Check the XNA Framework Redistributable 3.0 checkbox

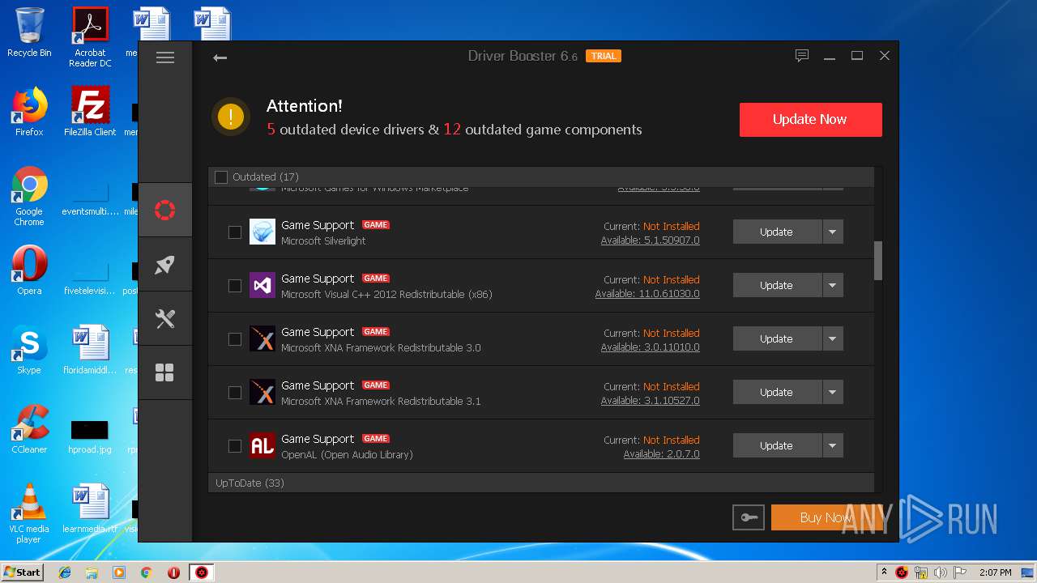click(x=235, y=339)
